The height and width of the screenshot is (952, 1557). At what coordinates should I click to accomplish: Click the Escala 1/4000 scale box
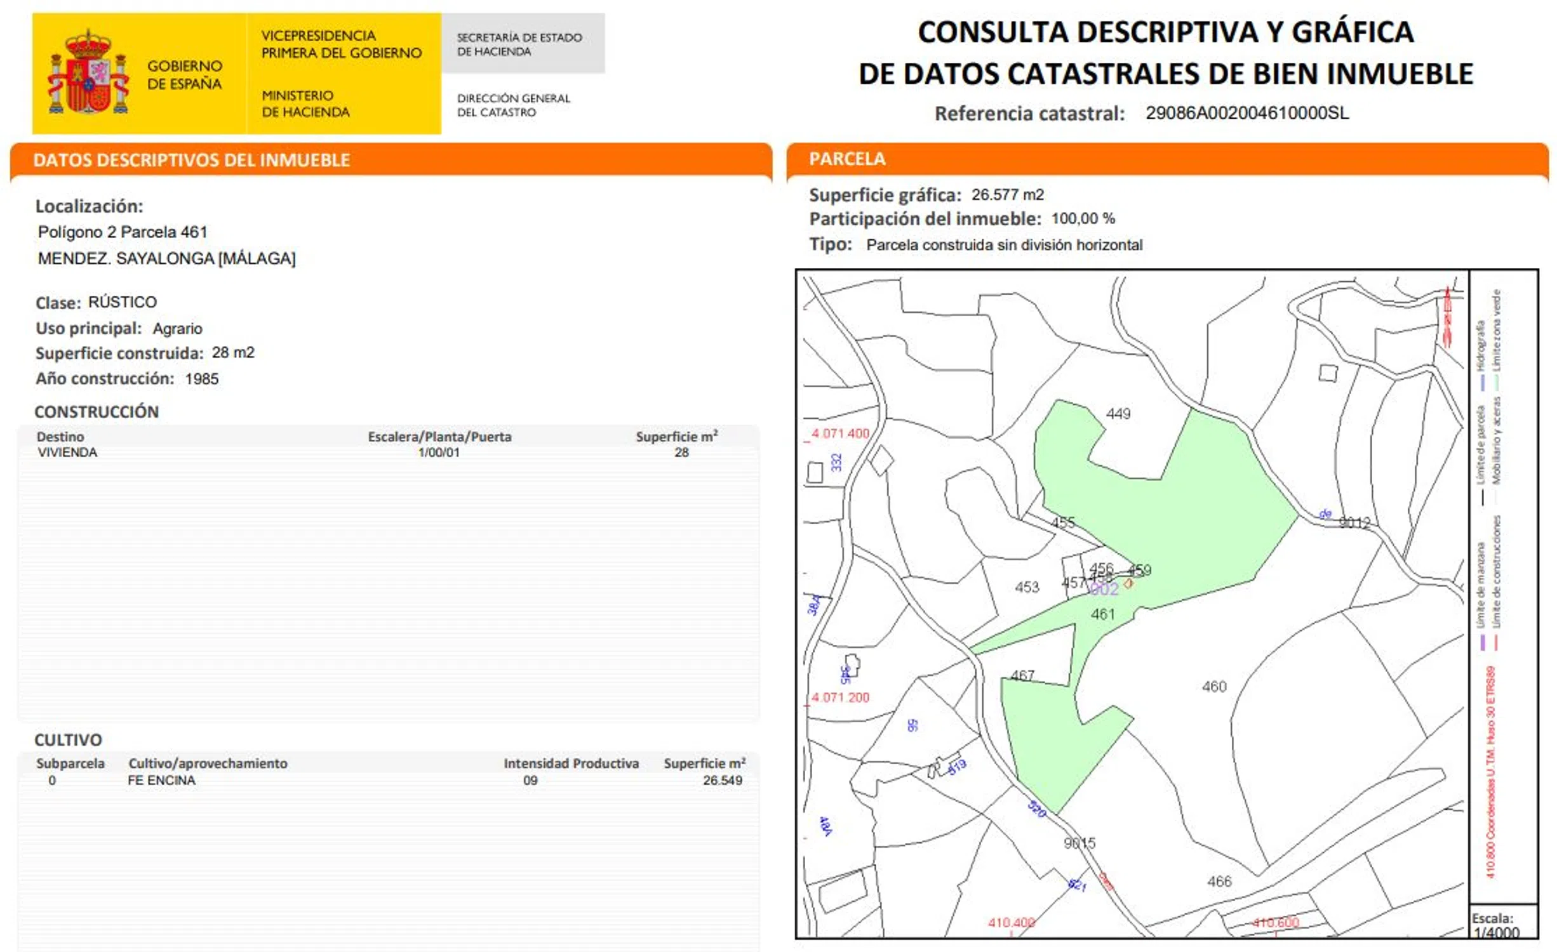[x=1502, y=925]
